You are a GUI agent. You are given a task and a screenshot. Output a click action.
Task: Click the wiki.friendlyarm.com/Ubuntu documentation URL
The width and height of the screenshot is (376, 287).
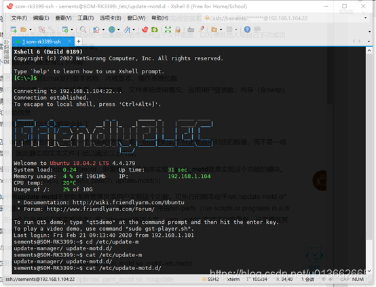point(128,202)
